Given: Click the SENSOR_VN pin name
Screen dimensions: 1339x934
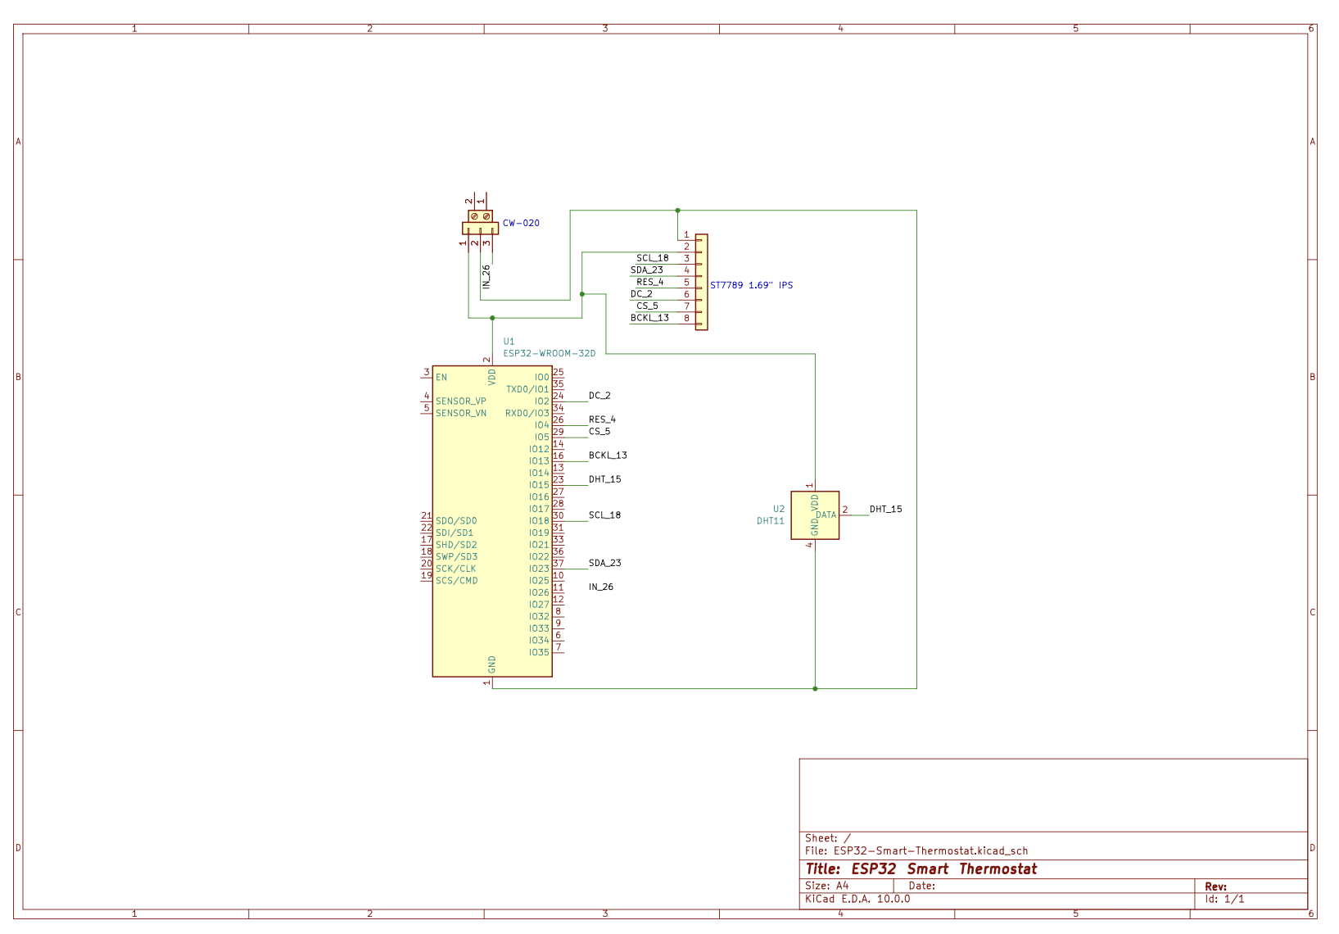Looking at the screenshot, I should click(x=461, y=414).
